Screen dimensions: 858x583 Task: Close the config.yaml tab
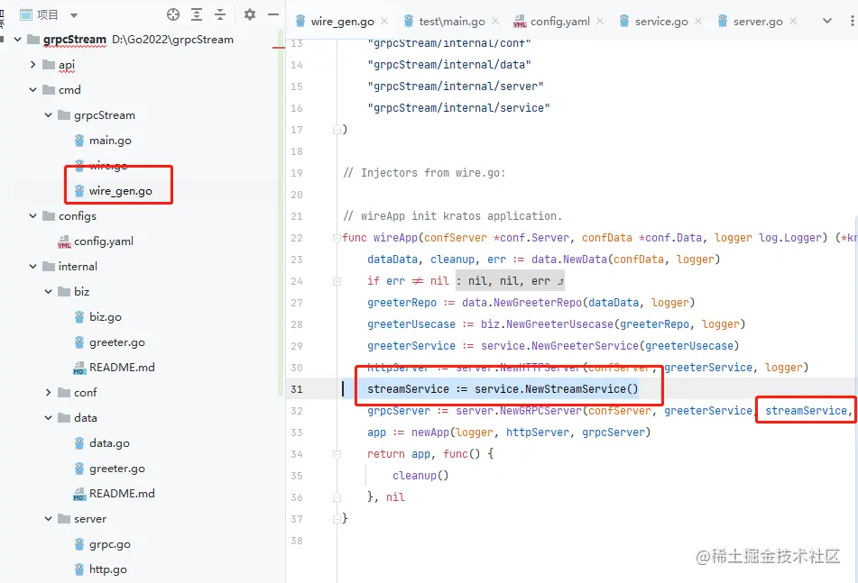point(600,21)
